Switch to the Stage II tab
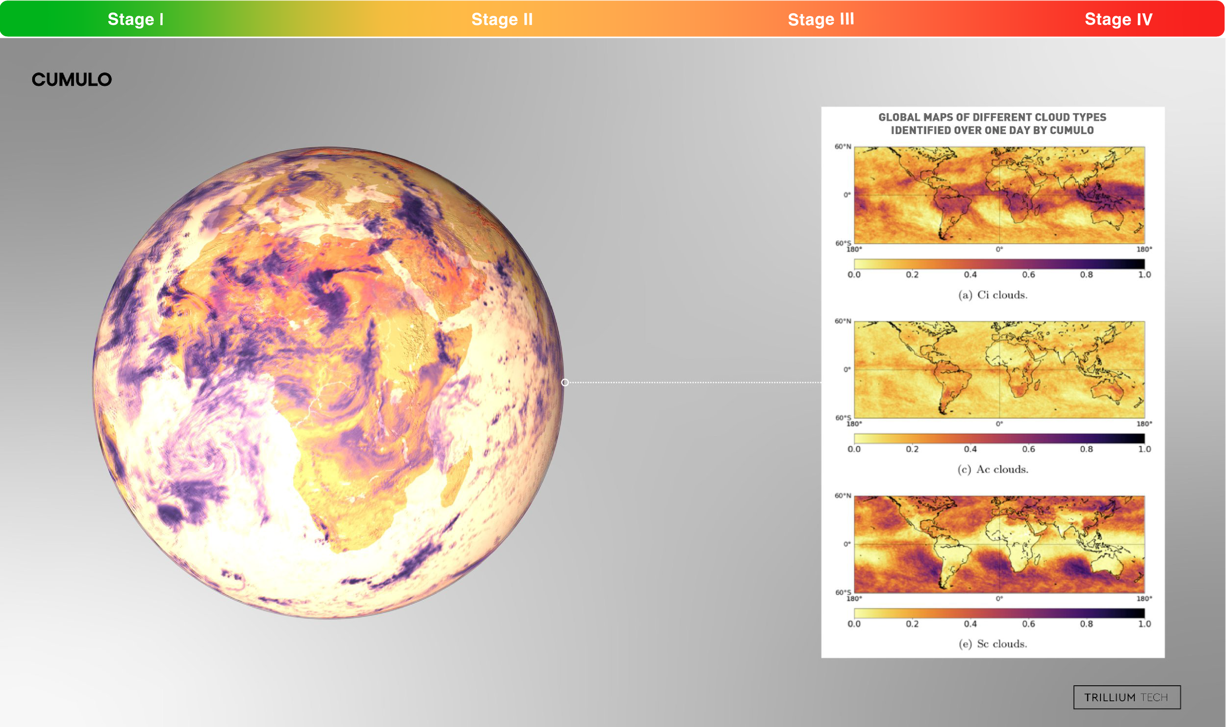The width and height of the screenshot is (1226, 727). coord(502,19)
